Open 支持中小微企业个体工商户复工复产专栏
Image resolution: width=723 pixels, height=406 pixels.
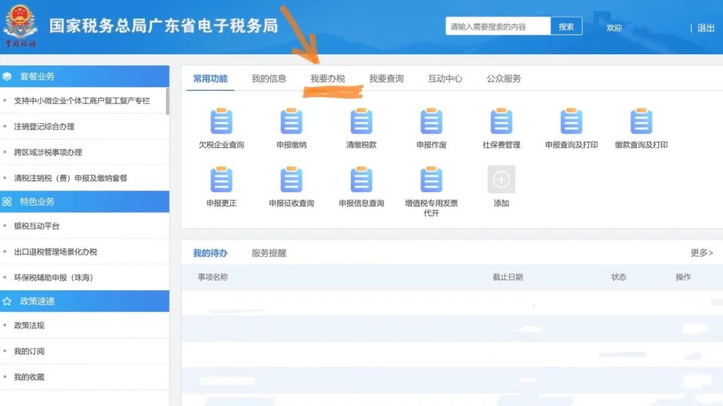82,100
